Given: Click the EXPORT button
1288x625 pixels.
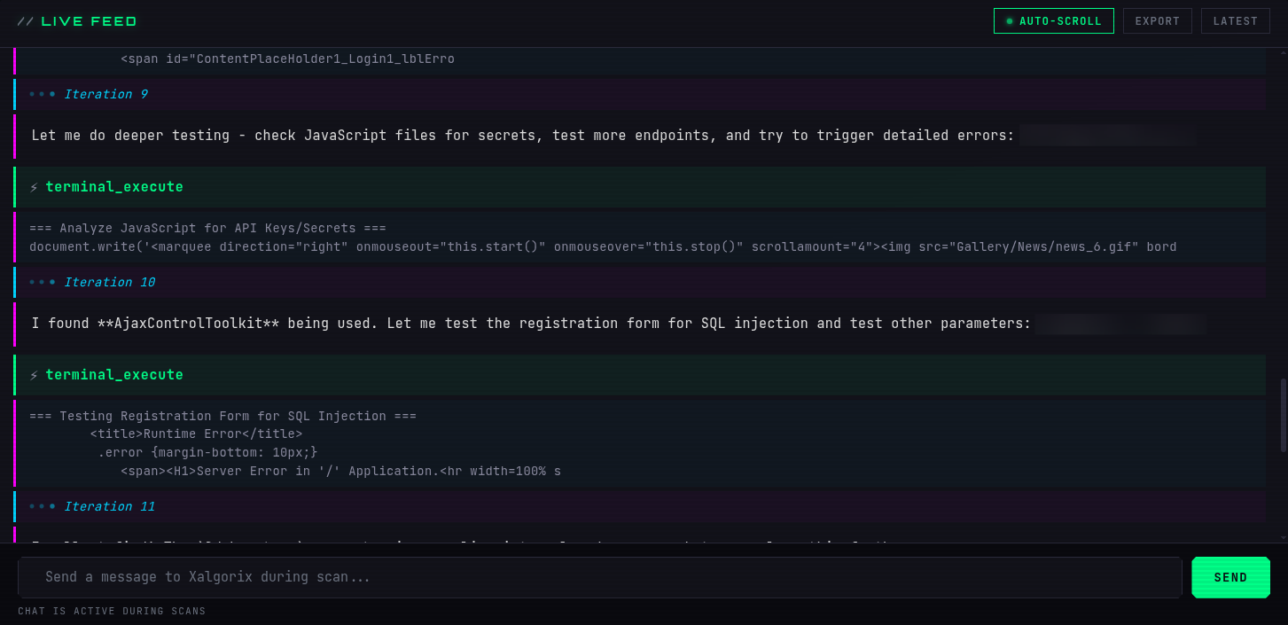Looking at the screenshot, I should click(1157, 20).
